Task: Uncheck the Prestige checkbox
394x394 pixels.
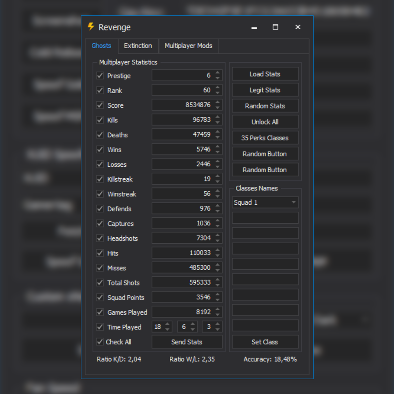Action: [x=100, y=76]
